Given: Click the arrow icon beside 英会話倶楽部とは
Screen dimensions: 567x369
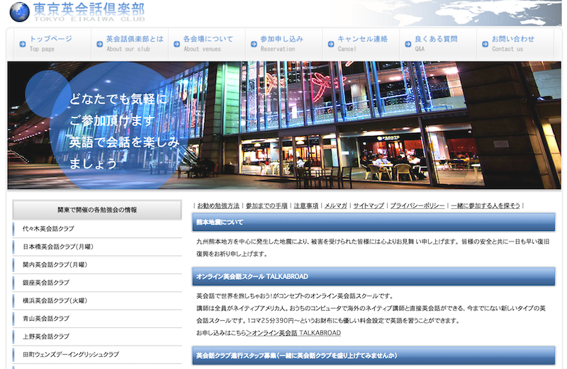Looking at the screenshot, I should point(99,44).
